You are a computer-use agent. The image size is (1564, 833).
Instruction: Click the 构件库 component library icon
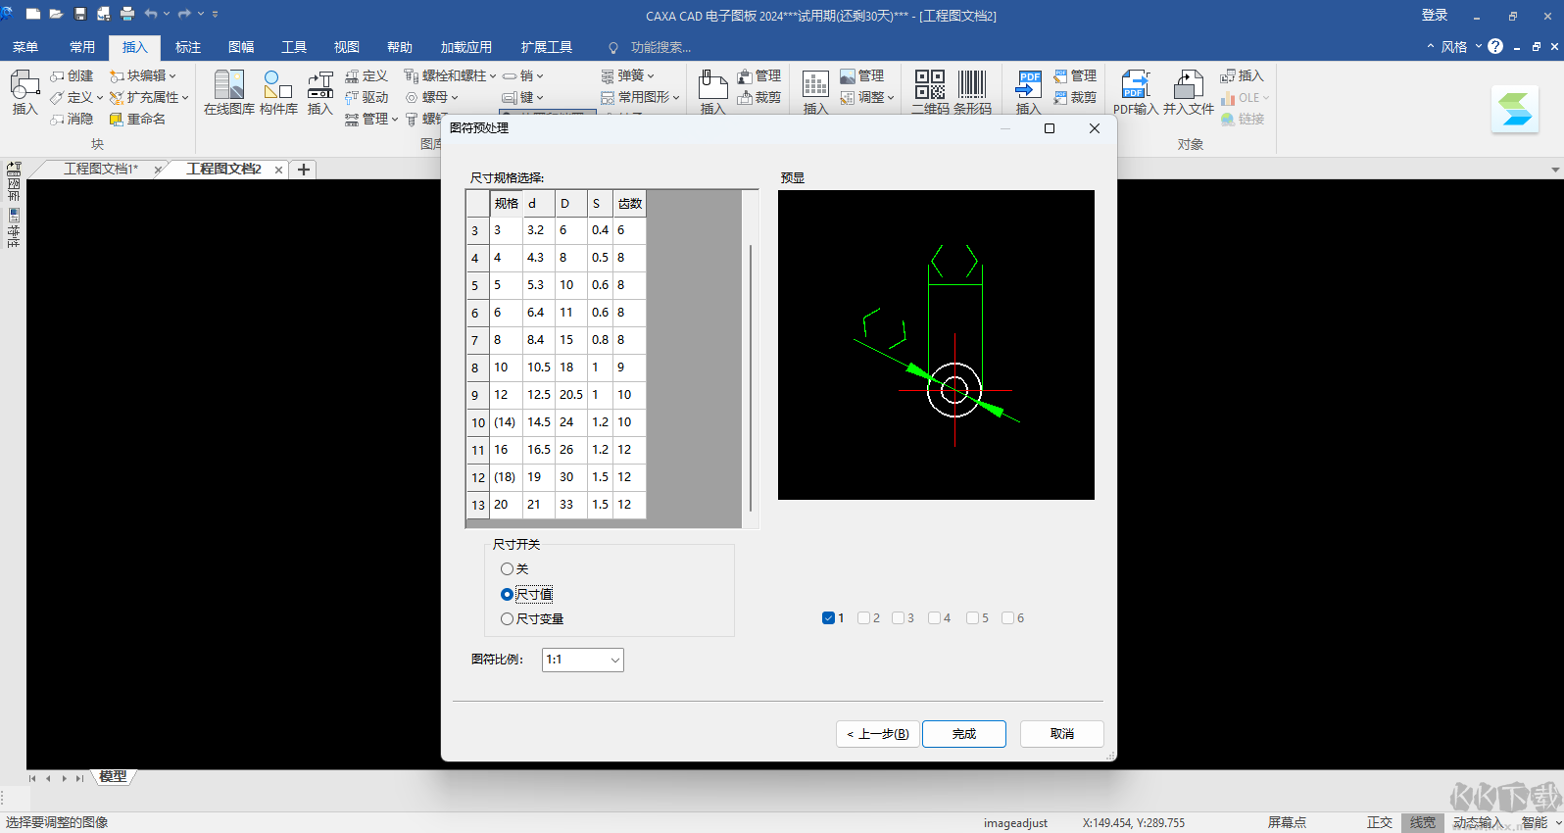[x=278, y=91]
